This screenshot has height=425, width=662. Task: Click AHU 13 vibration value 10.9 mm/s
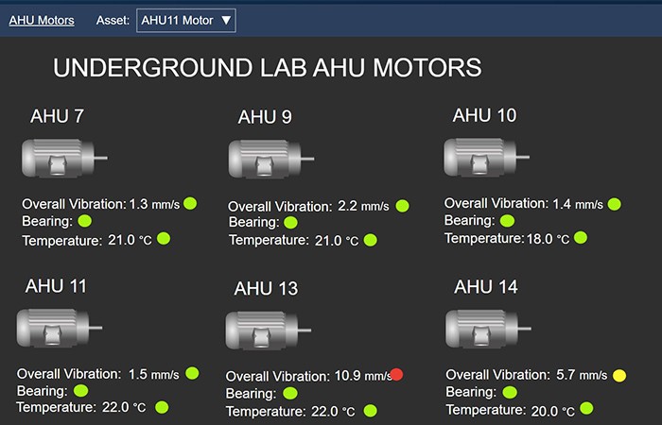point(362,375)
